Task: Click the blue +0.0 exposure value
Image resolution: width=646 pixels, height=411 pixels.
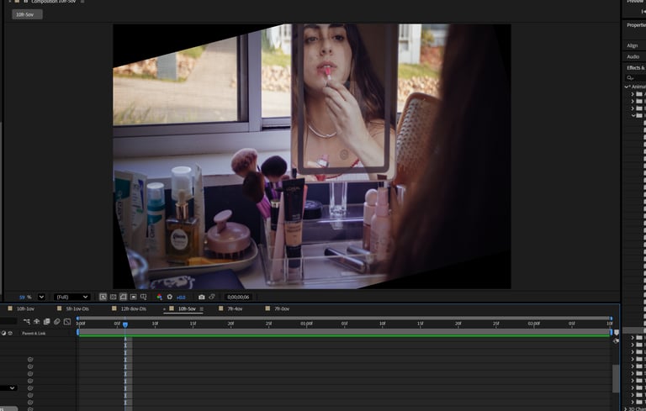Action: click(181, 297)
